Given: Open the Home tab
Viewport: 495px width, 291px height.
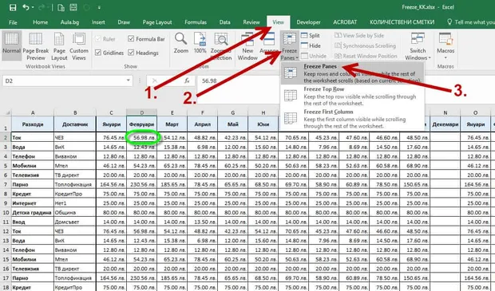Looking at the screenshot, I should coord(41,22).
